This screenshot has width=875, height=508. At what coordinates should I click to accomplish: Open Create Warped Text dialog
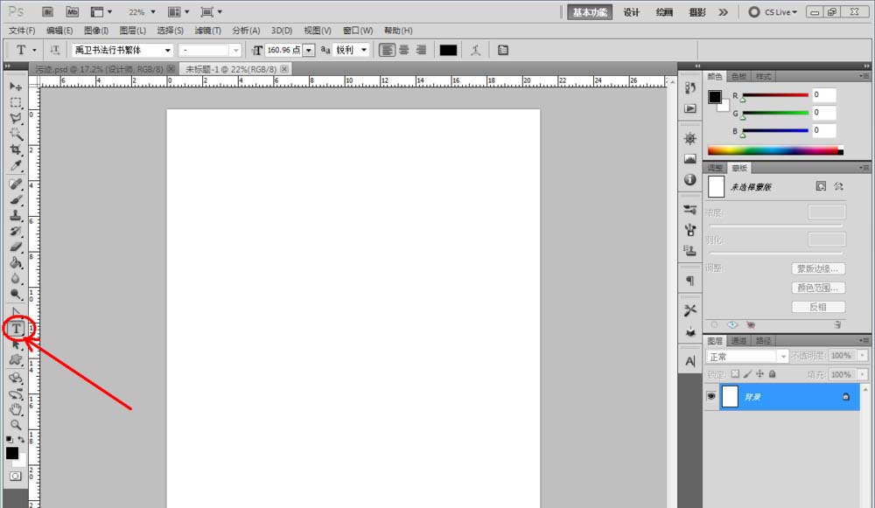475,50
